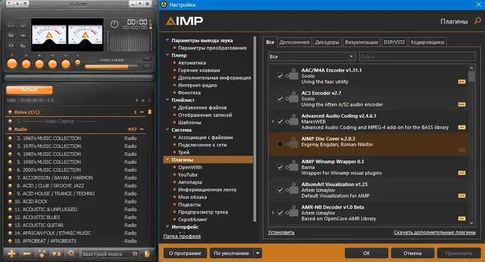The width and height of the screenshot is (485, 262).
Task: Enable the AIMP Disc Cover plugin checkbox
Action: (280, 144)
